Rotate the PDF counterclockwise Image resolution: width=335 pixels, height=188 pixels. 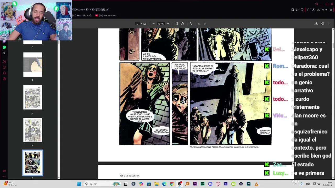[x=182, y=23]
